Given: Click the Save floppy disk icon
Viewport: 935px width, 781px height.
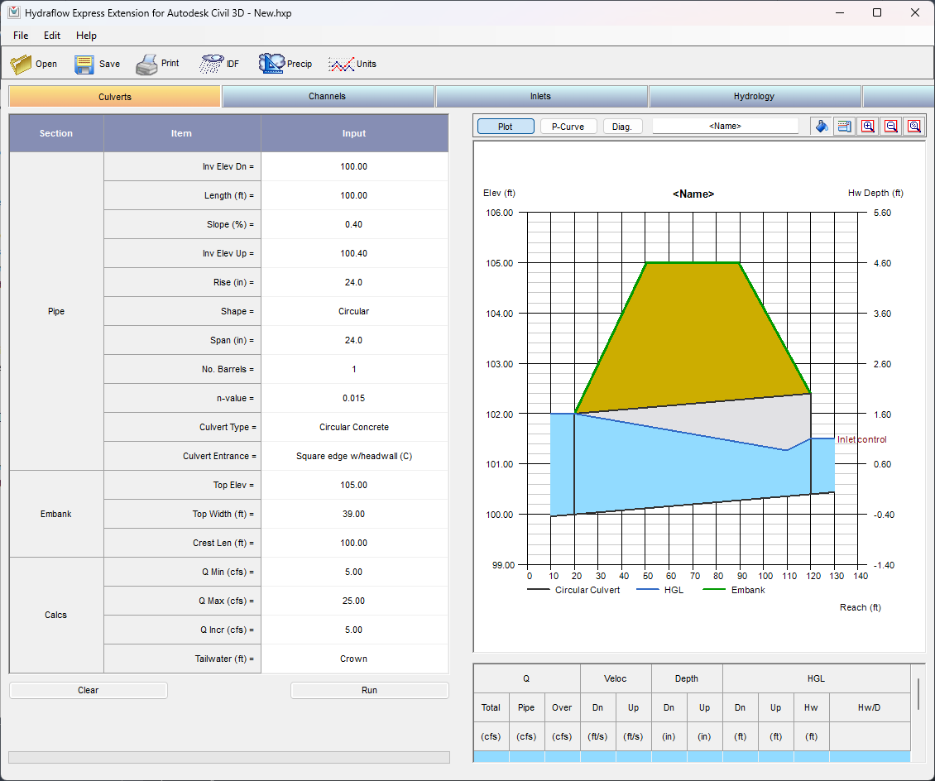Looking at the screenshot, I should (x=84, y=64).
